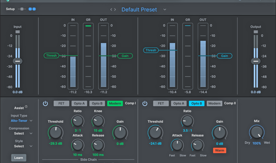
Task: Toggle Comp I power button
Action: click(45, 103)
